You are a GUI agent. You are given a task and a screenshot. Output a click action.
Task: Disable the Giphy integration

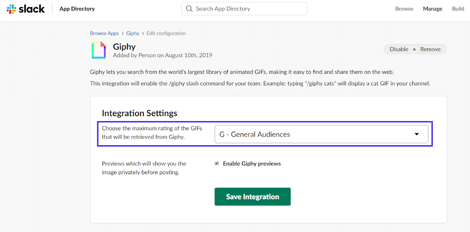pyautogui.click(x=399, y=49)
